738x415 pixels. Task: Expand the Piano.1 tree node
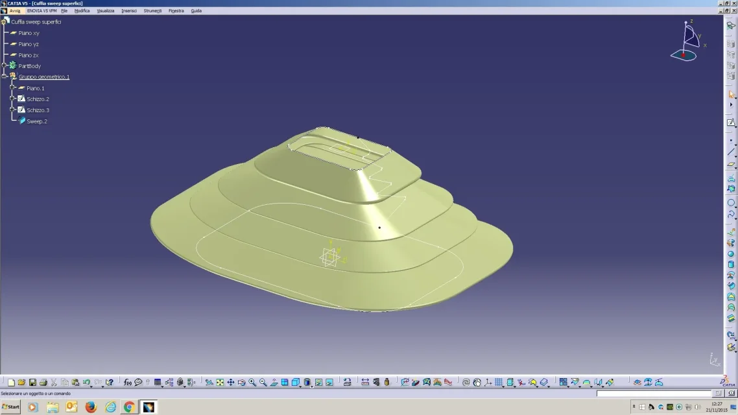tap(13, 88)
